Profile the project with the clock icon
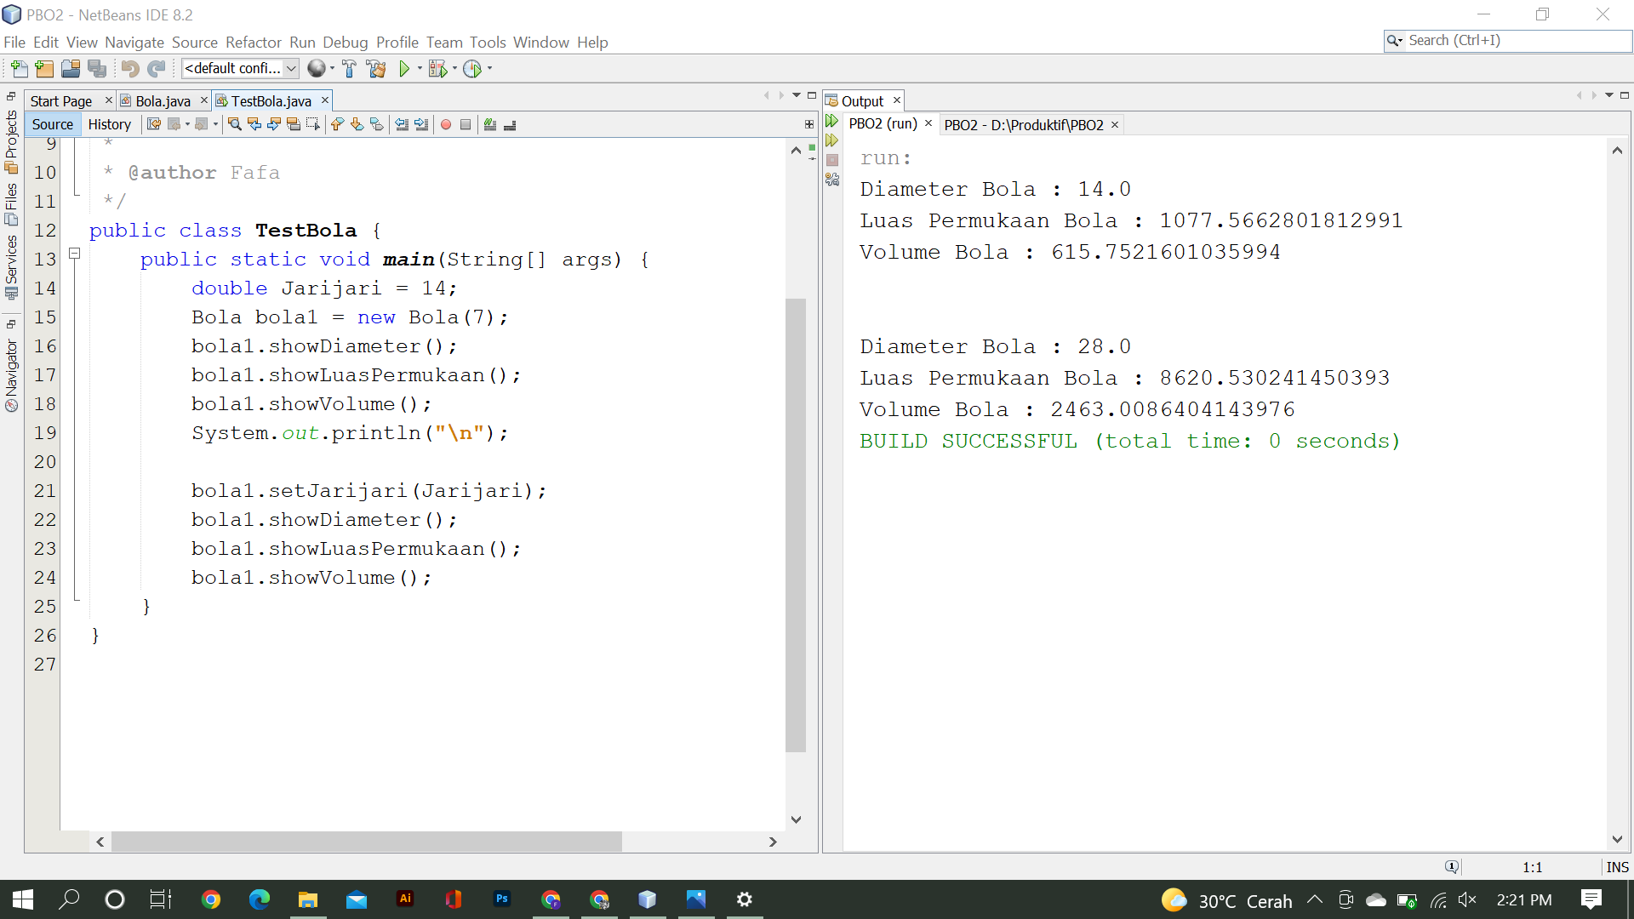The width and height of the screenshot is (1634, 919). (474, 69)
